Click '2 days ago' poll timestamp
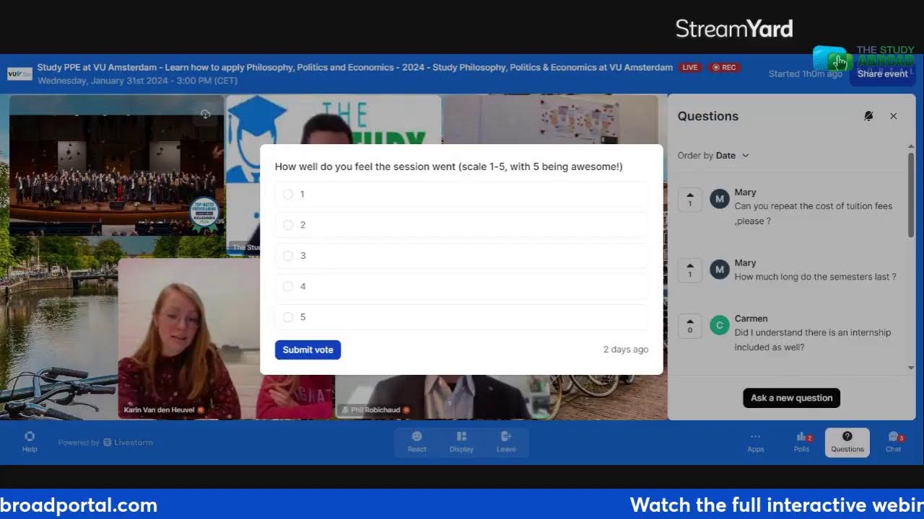924x519 pixels. point(626,350)
